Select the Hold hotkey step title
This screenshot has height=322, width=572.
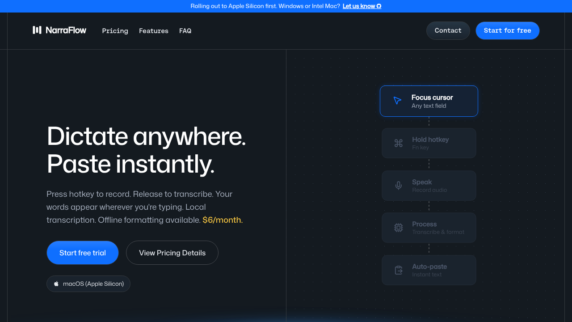[430, 140]
